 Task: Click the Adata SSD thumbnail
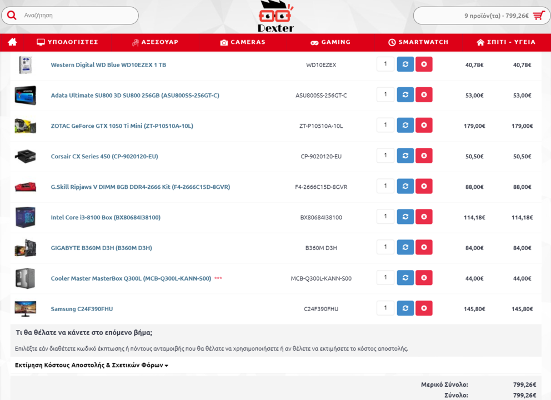(26, 95)
